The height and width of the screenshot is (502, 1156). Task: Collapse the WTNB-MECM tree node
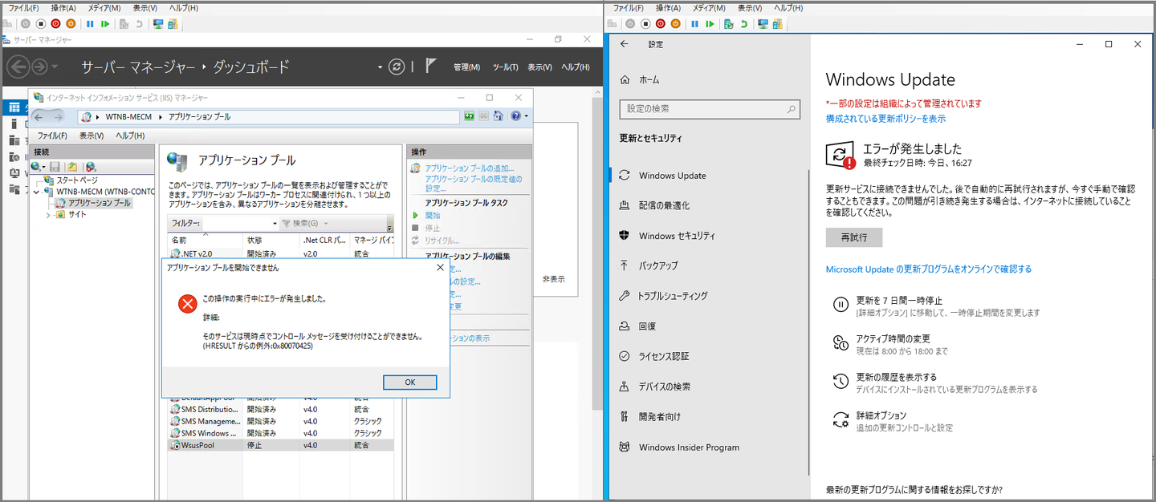[36, 192]
